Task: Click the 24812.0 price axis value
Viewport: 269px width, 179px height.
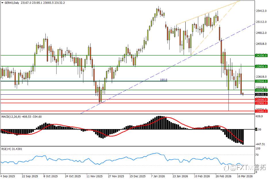Action: pos(261,33)
